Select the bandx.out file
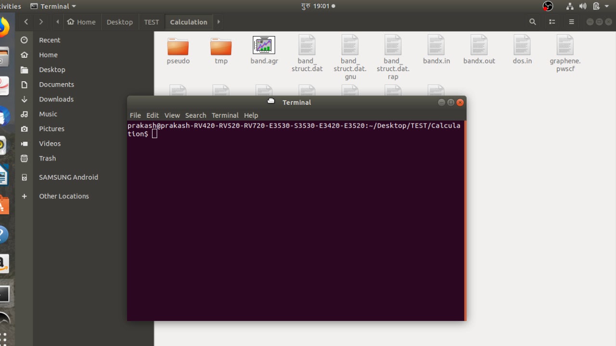 click(479, 49)
